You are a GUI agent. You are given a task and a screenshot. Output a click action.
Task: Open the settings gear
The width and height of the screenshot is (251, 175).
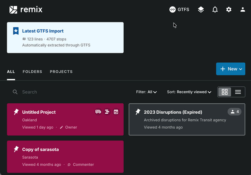[229, 10]
